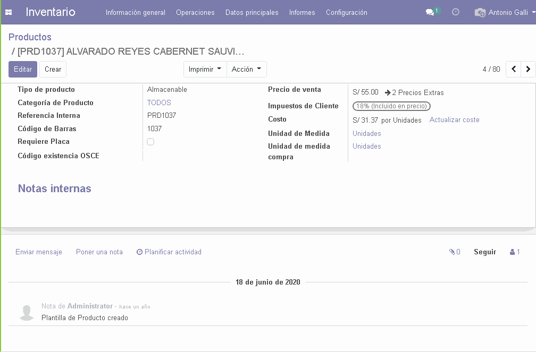Screen dimensions: 536x352
Task: Open the apps grid menu icon
Action: point(9,12)
